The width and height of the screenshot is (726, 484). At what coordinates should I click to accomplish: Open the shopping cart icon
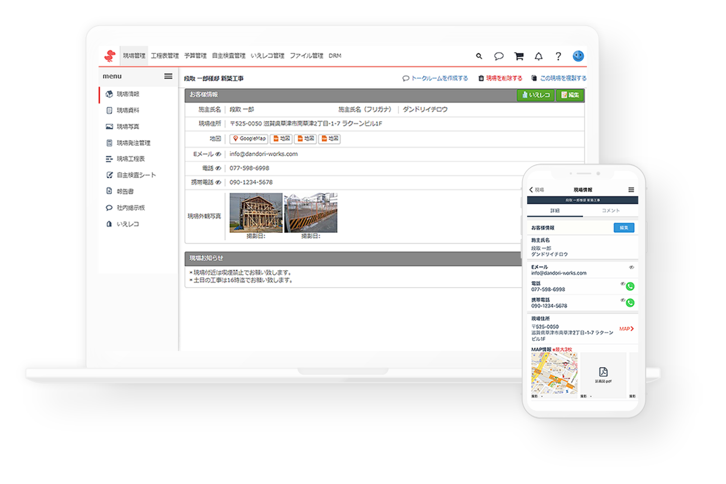pyautogui.click(x=519, y=56)
